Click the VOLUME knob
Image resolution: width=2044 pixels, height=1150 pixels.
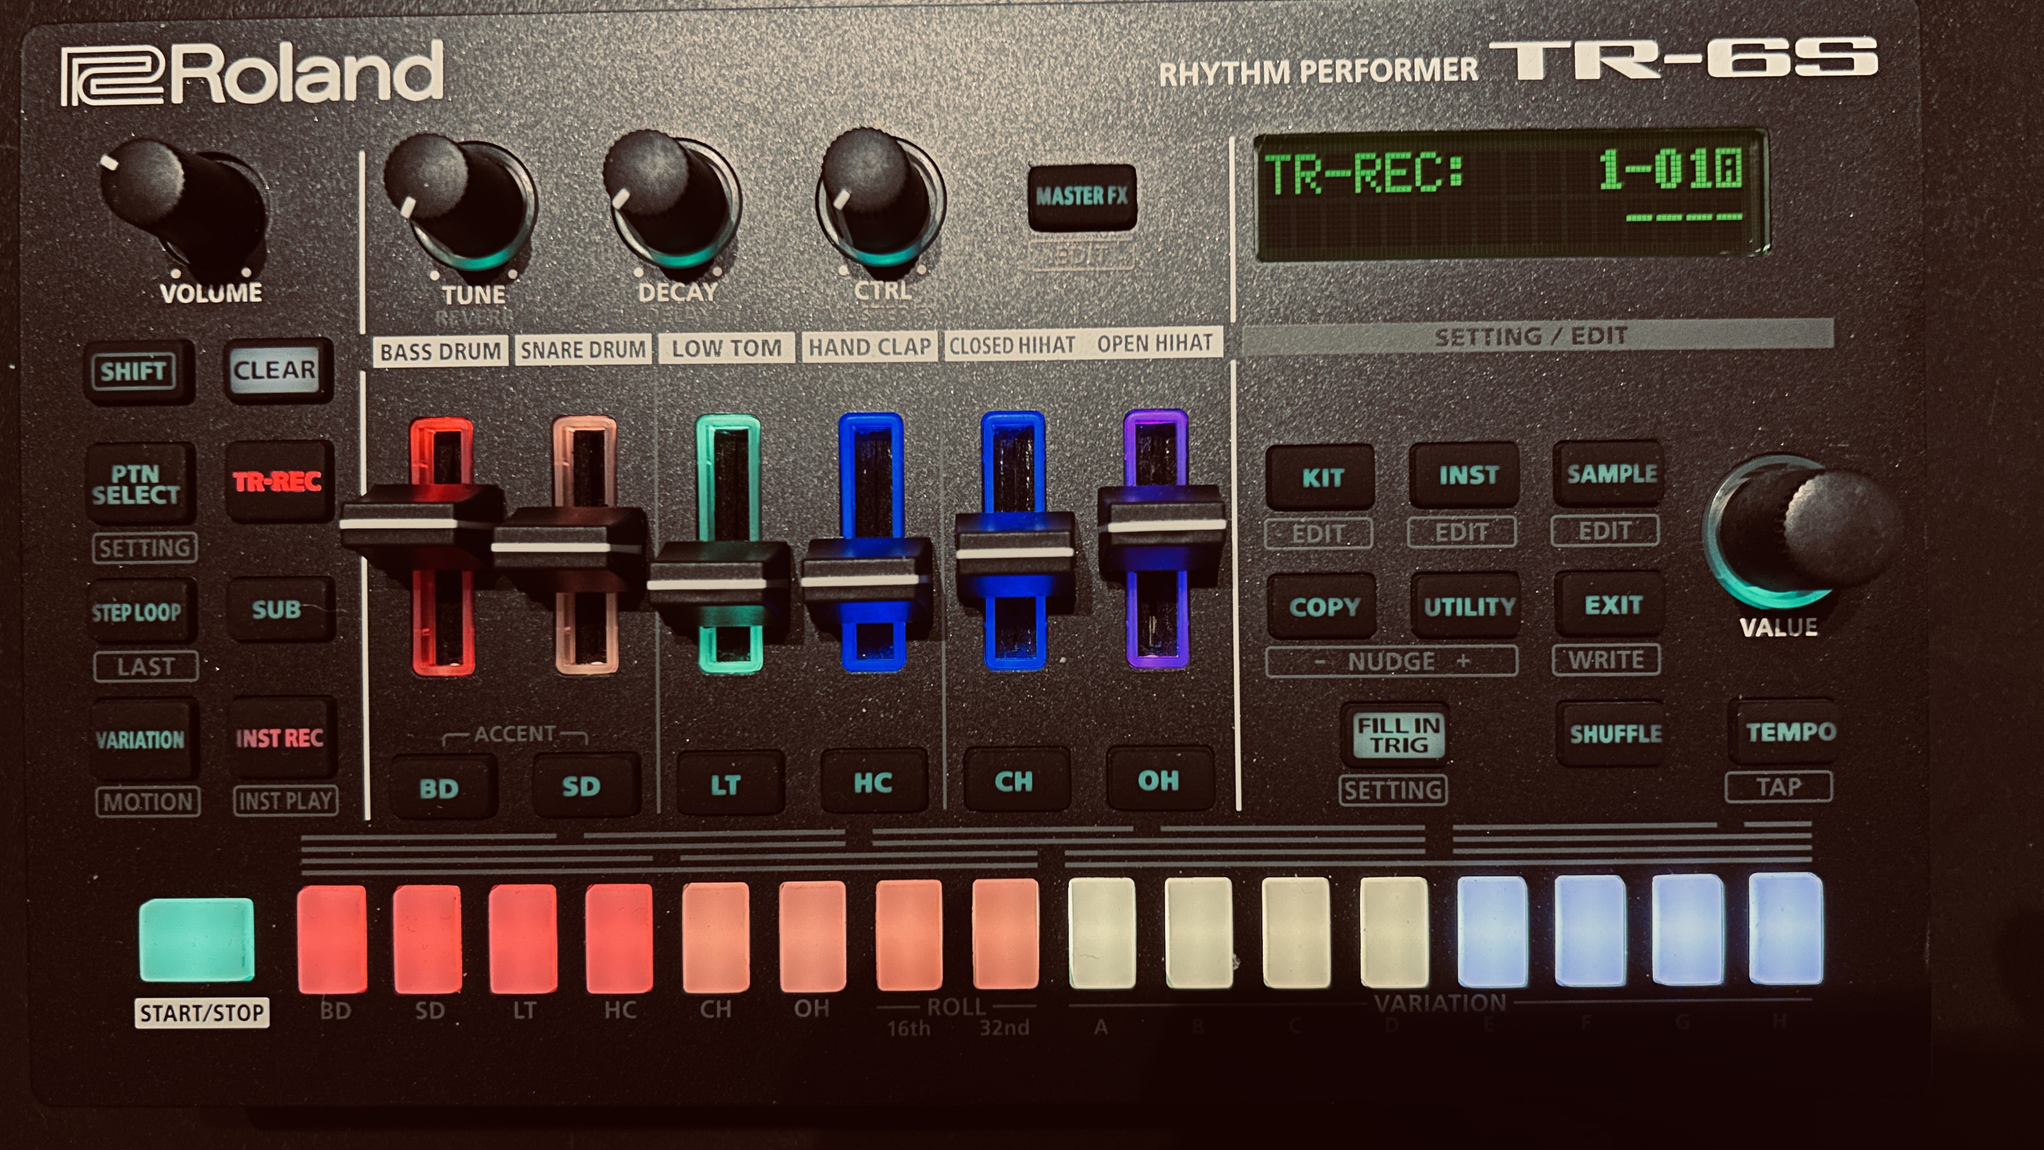(182, 208)
